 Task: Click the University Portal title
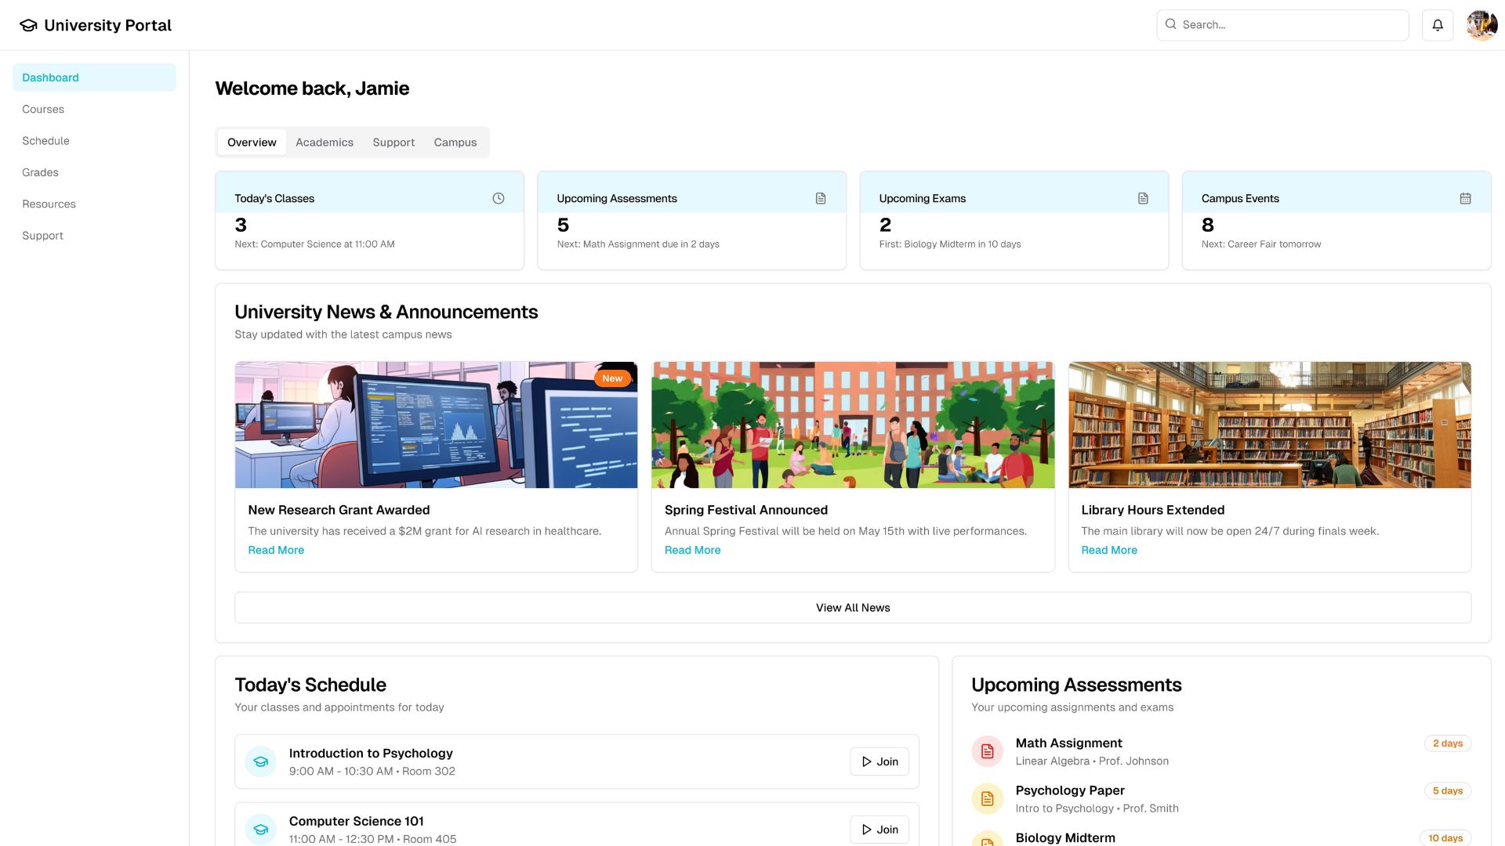tap(107, 25)
